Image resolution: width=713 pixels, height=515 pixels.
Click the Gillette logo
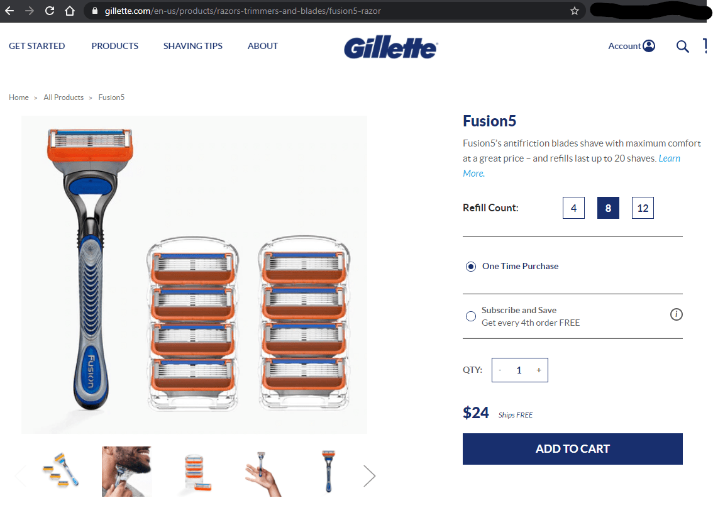click(390, 47)
